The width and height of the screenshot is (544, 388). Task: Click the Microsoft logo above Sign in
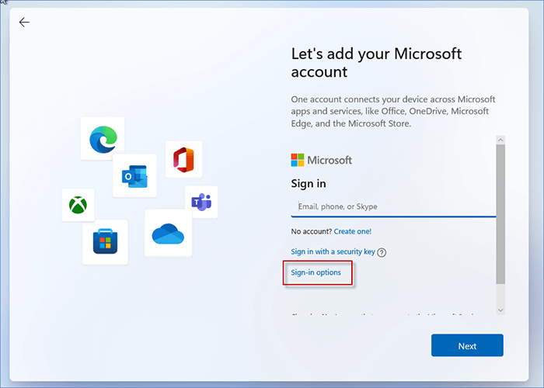(321, 160)
